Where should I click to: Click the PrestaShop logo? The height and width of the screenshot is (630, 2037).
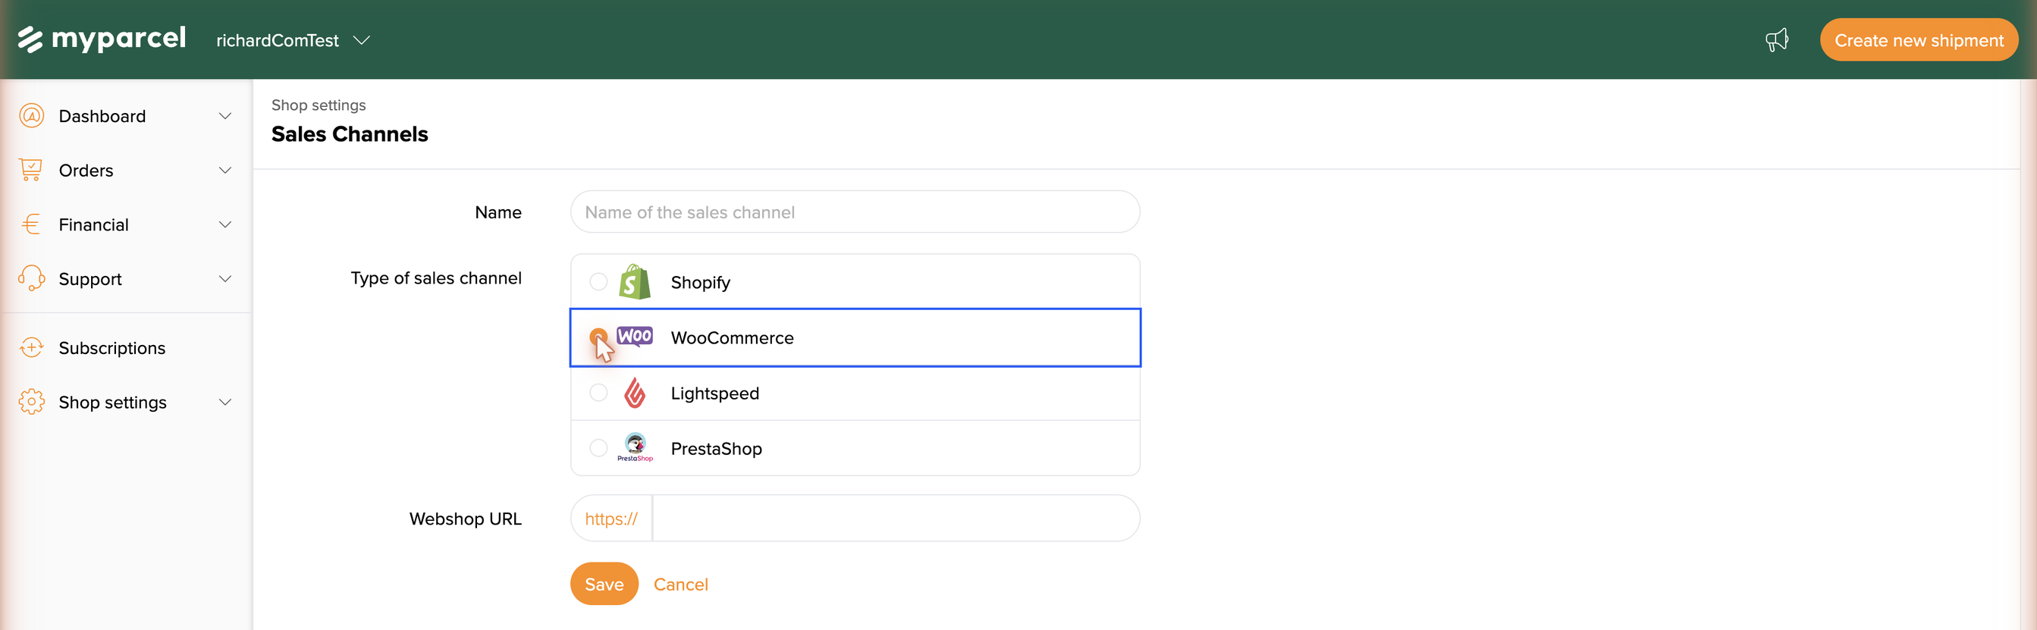[x=635, y=447]
